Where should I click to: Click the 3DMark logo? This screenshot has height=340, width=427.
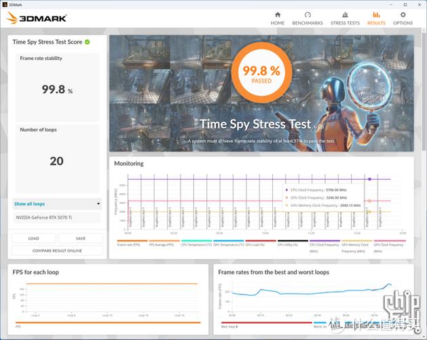pos(37,18)
